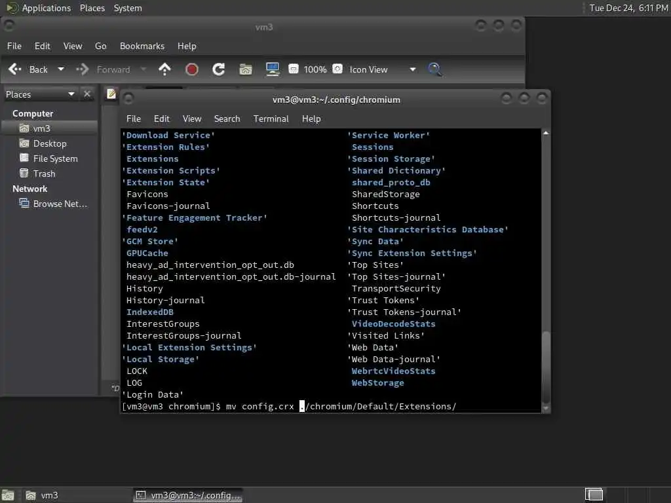Open the System menu in top panel
Screen dimensions: 671x503
[x=128, y=8]
